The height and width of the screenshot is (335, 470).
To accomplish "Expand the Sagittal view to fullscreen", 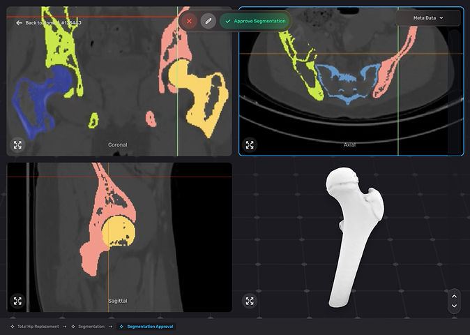I will (x=17, y=301).
